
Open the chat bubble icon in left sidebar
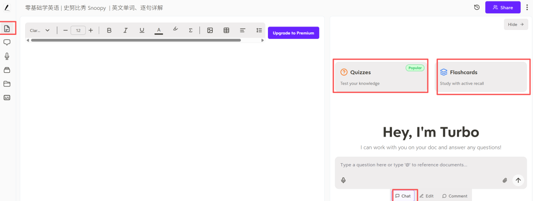point(7,42)
